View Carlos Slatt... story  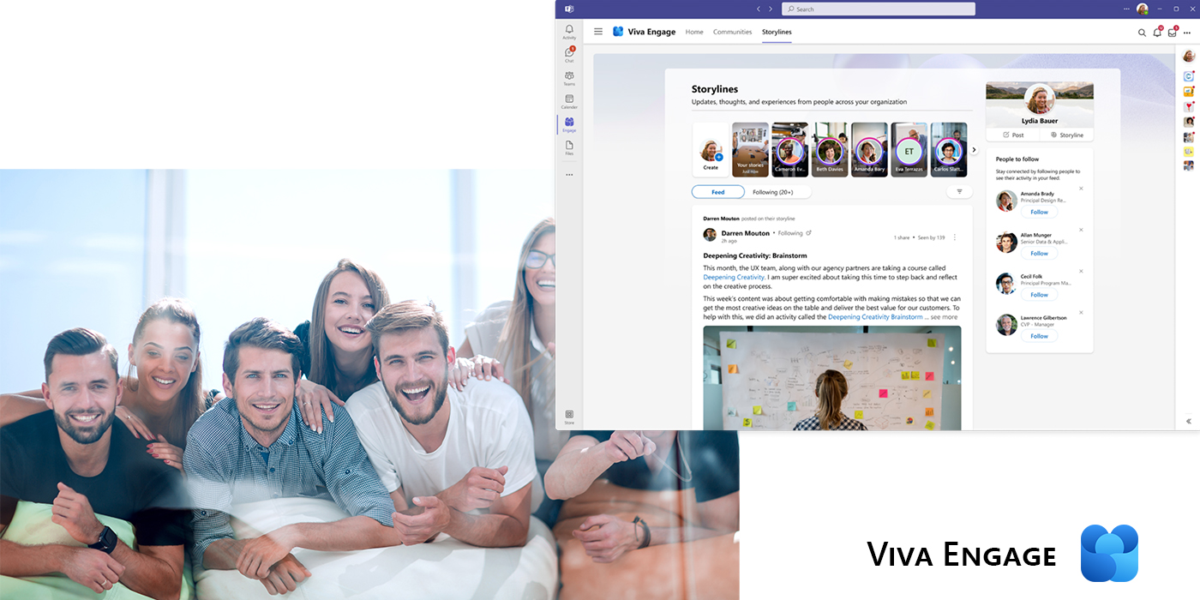tap(948, 150)
